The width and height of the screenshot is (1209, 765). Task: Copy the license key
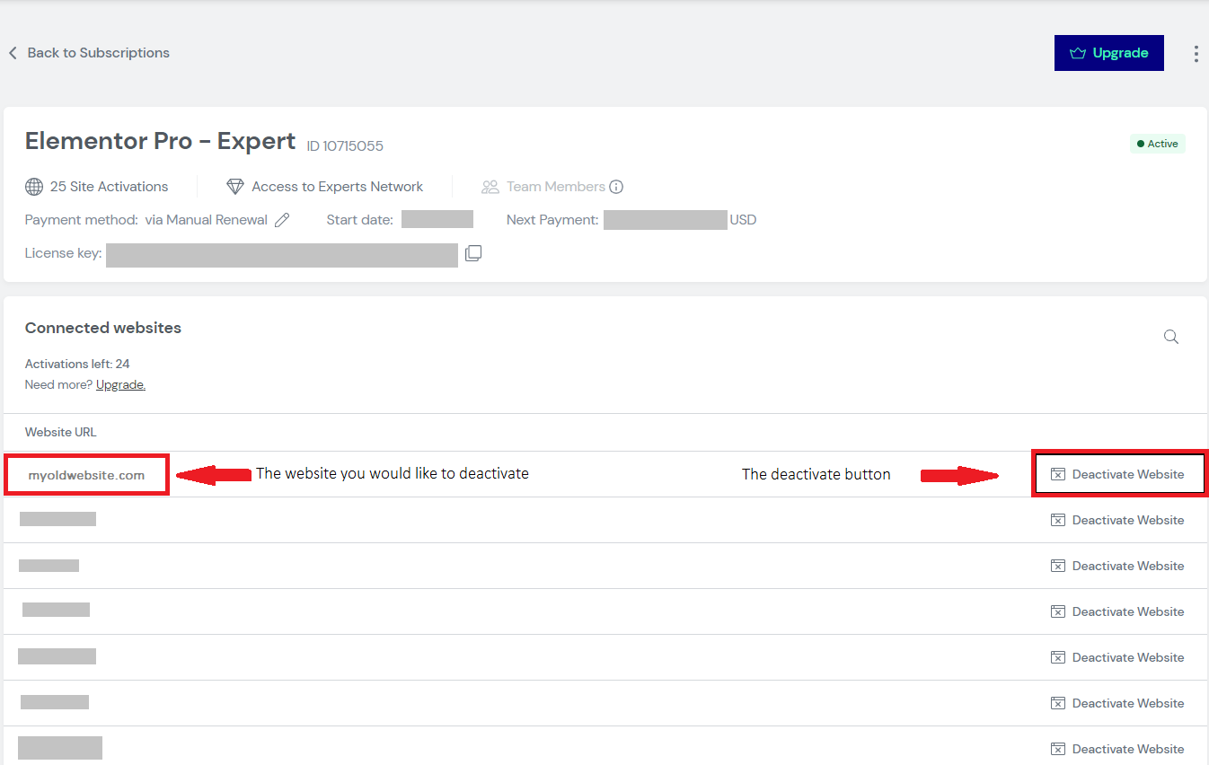(473, 254)
